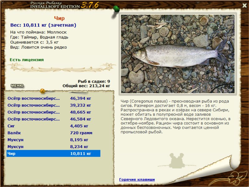Click the 'На что поймана: Моллюск' line
Screen dimensions: 249x187
click(38, 32)
